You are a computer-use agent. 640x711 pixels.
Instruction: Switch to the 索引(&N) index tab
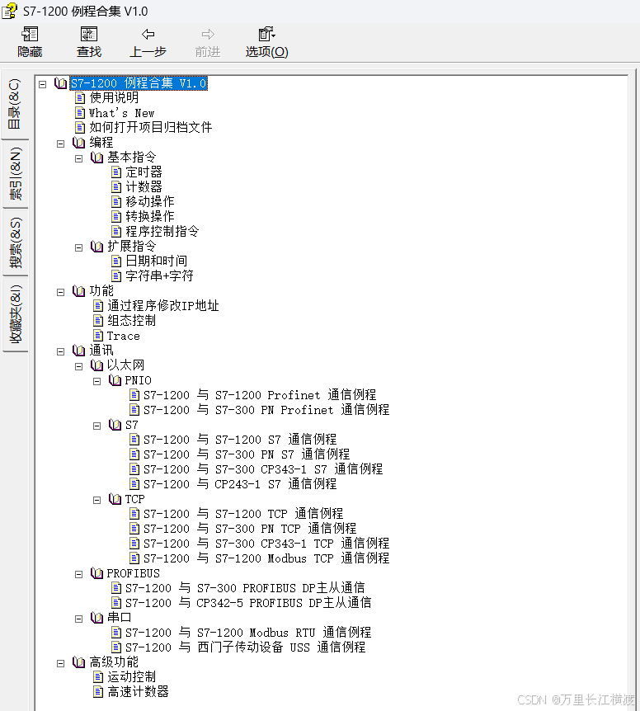click(15, 174)
